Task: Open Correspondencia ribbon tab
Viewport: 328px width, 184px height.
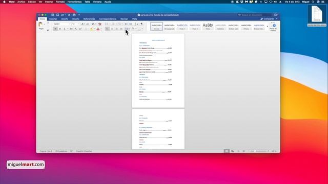Action: (x=108, y=19)
